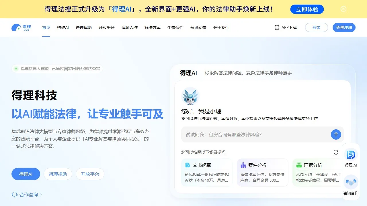Expand the 合作咨询 chevron arrow

click(x=41, y=195)
